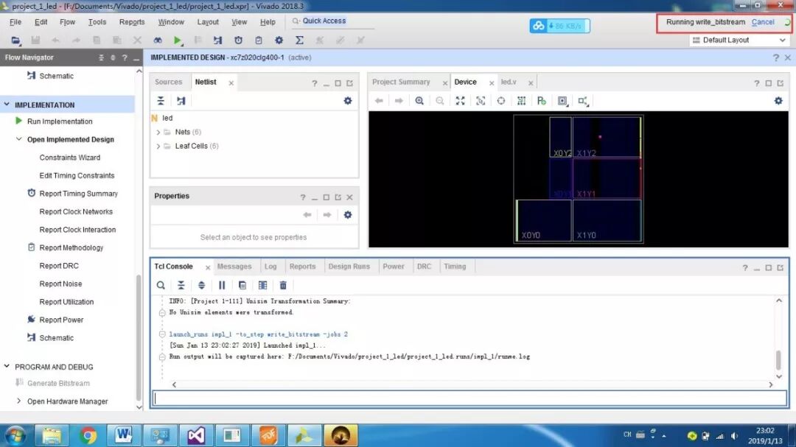
Task: Toggle routing resources icon in Device toolbar
Action: pos(521,100)
